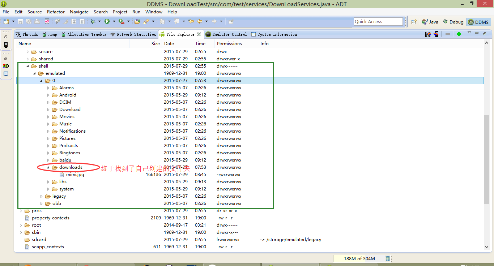Expand the Pictures folder
Screen dimensions: 494x266
pos(48,138)
